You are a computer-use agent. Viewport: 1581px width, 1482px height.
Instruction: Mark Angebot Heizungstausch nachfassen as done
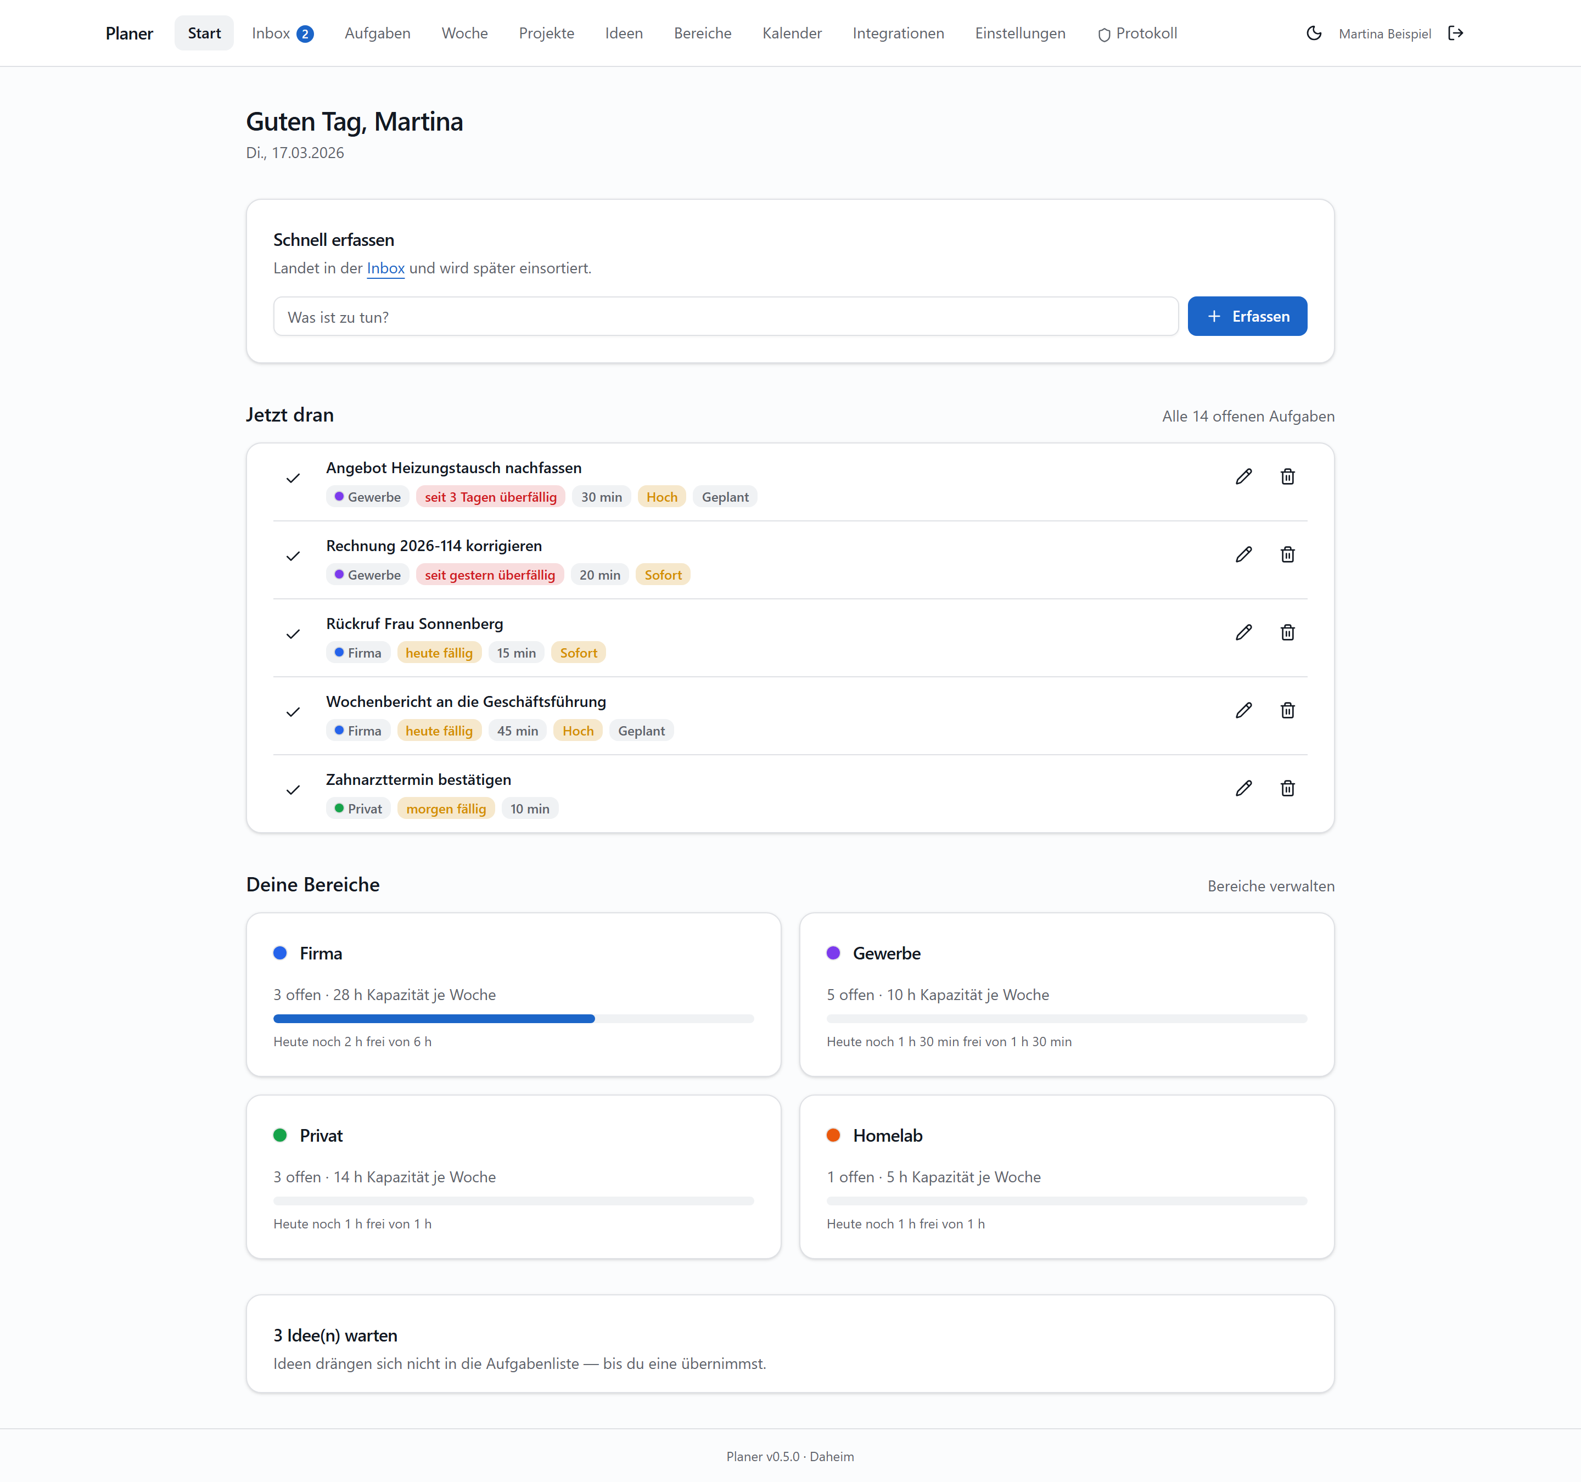[293, 478]
